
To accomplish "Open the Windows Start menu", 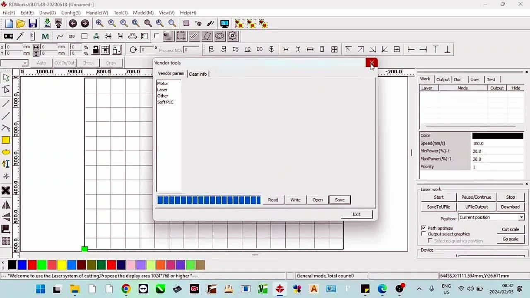I will [41, 289].
